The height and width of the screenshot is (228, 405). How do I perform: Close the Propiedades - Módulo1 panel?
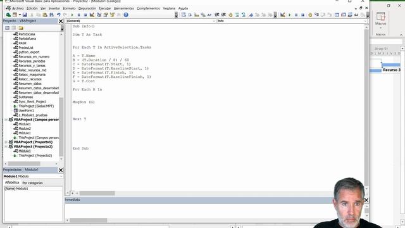tap(61, 170)
